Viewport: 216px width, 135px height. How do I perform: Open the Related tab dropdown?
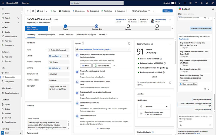pyautogui.click(x=103, y=35)
